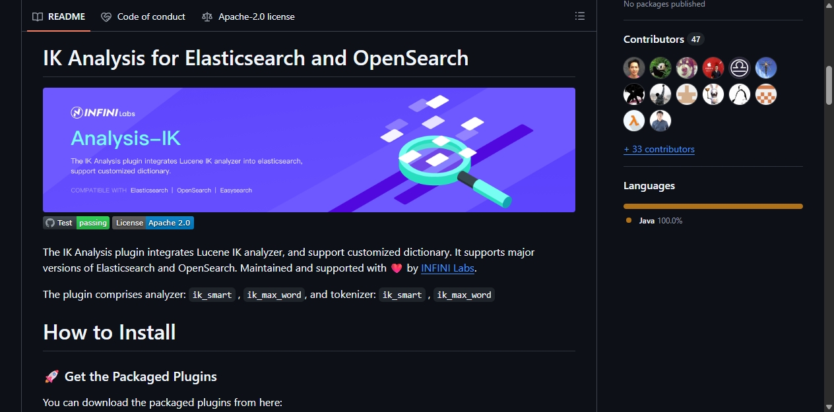This screenshot has width=834, height=412.
Task: Follow the INFINI Labs link
Action: (448, 268)
